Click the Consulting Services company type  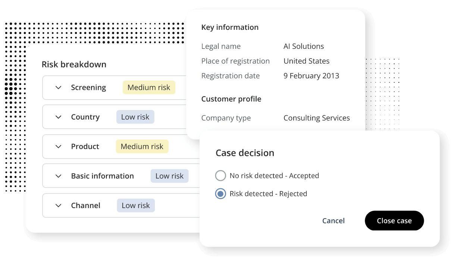[317, 118]
